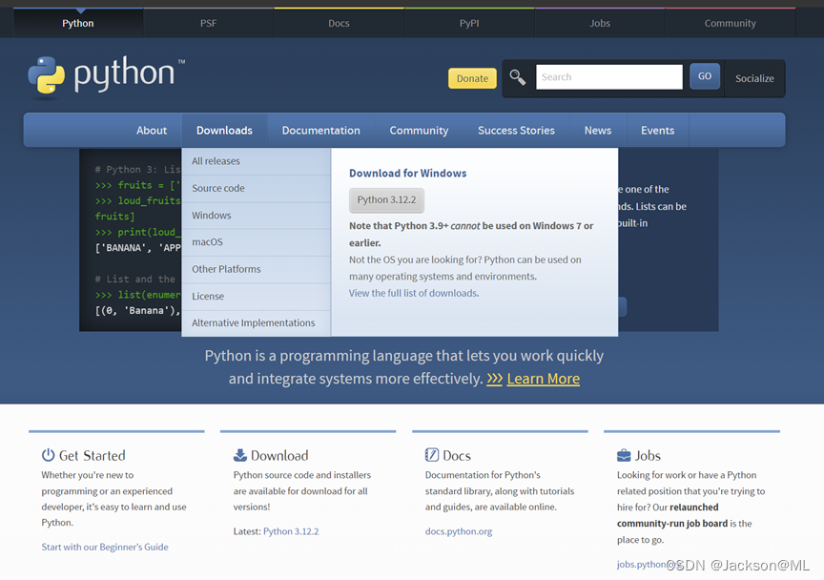Click the Get Started heading
Image resolution: width=824 pixels, height=580 pixels.
(92, 455)
